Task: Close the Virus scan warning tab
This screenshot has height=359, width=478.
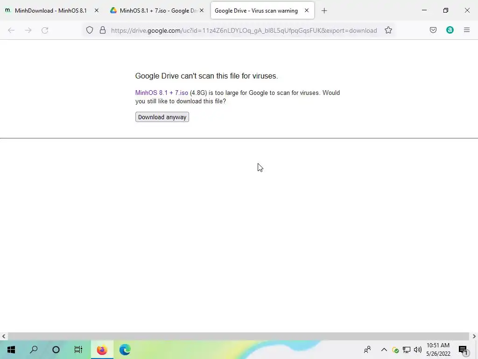Action: (x=307, y=10)
